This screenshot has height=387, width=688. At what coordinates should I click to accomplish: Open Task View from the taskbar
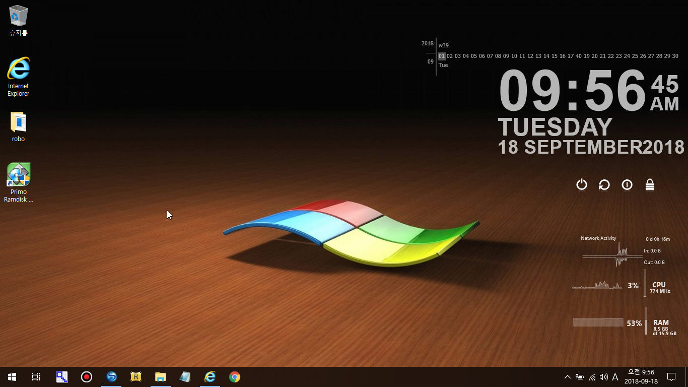36,377
